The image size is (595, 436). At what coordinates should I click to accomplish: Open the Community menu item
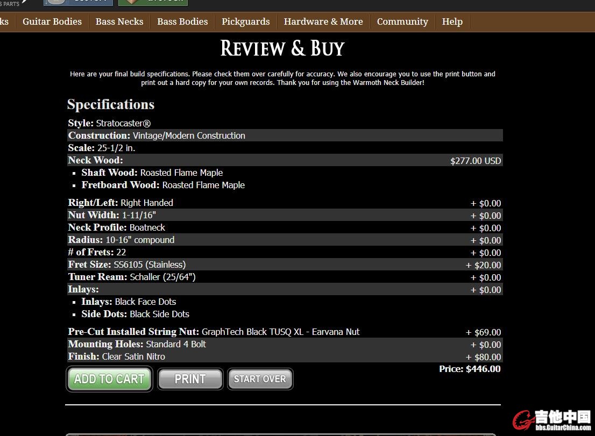[402, 22]
